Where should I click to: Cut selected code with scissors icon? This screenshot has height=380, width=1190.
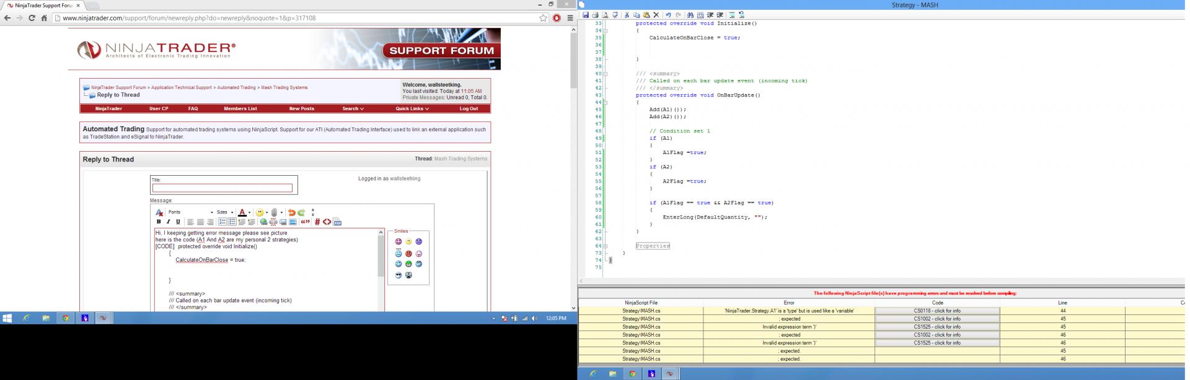627,15
